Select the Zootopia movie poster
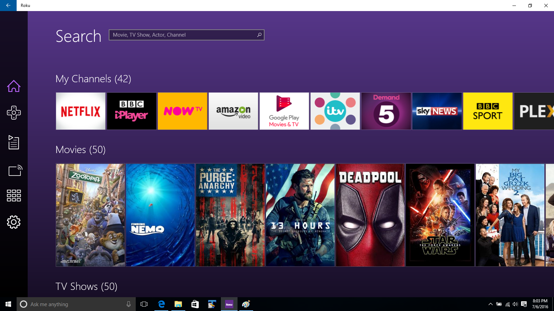The image size is (554, 311). 90,215
